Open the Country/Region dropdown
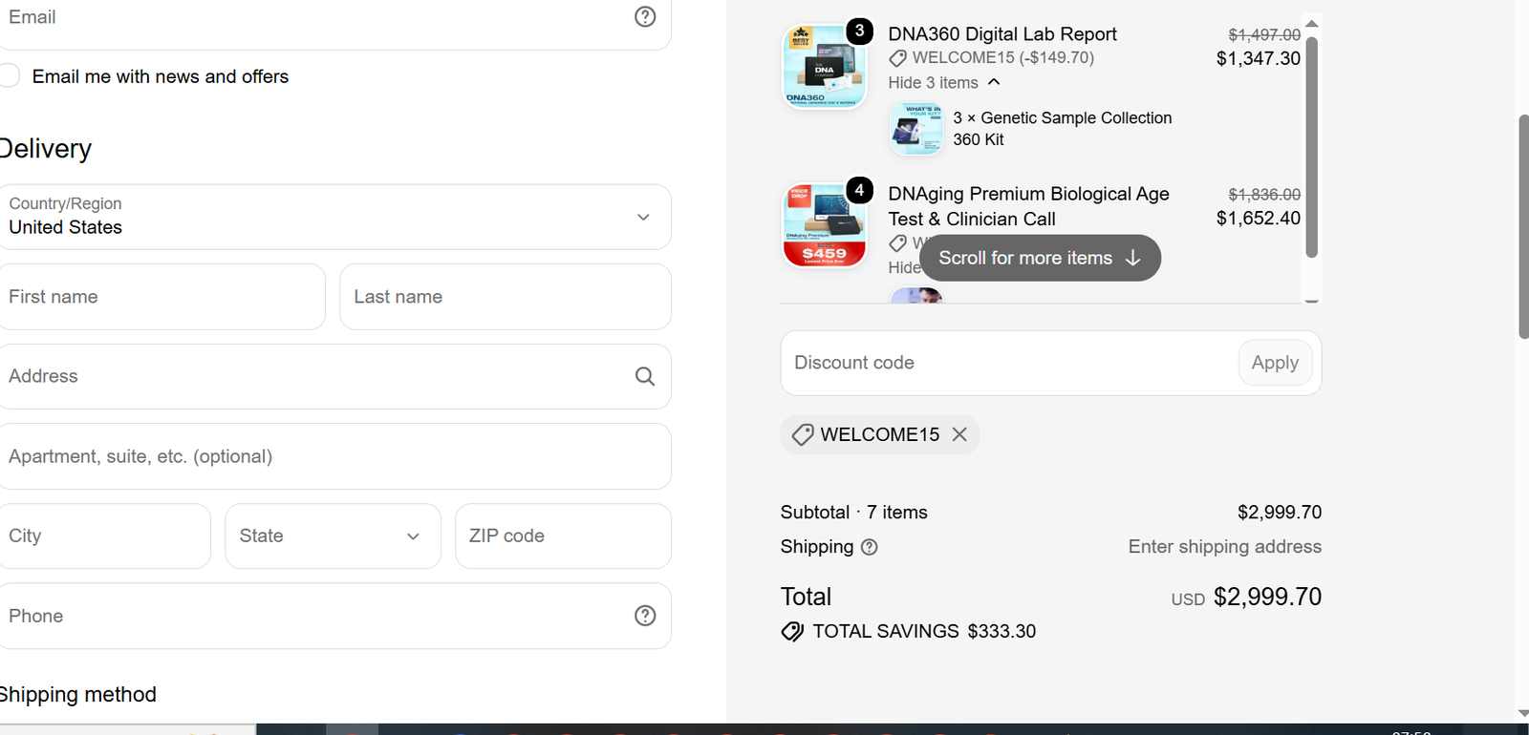The height and width of the screenshot is (735, 1529). coord(335,217)
